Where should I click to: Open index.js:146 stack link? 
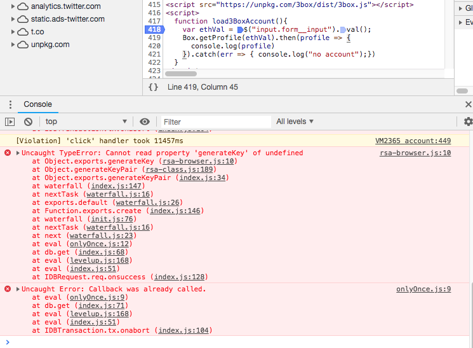[x=175, y=211]
